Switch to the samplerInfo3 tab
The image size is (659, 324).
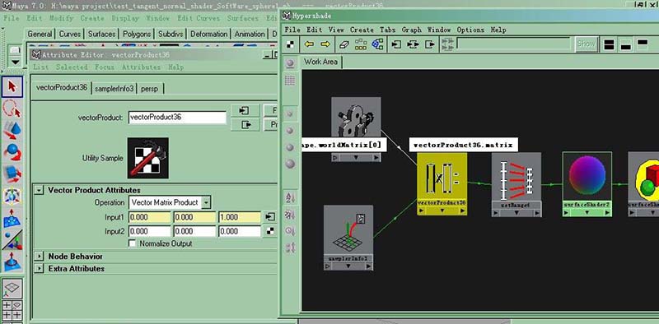pyautogui.click(x=115, y=89)
